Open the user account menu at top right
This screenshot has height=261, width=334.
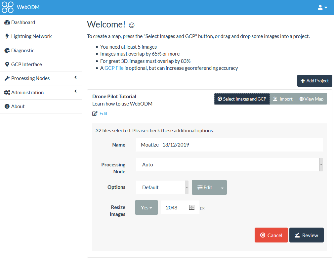322,7
